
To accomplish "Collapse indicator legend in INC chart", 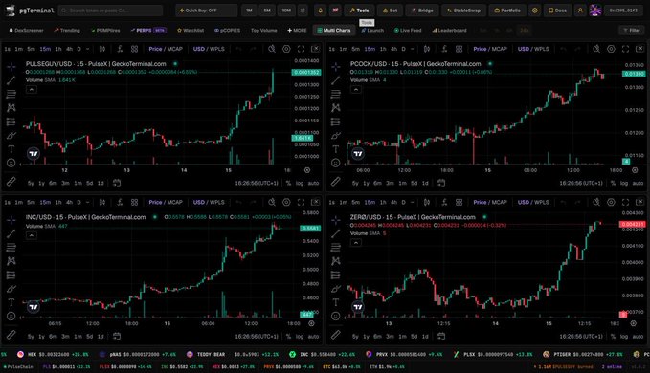I will point(32,235).
